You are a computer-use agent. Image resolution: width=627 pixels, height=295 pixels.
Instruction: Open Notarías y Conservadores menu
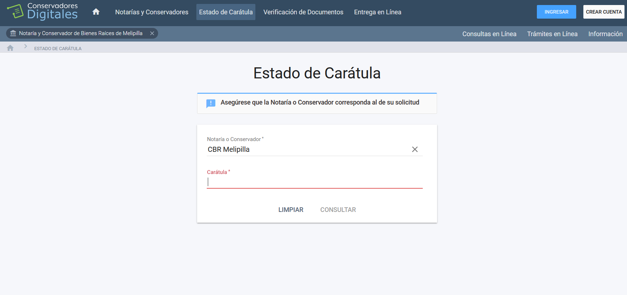point(152,12)
